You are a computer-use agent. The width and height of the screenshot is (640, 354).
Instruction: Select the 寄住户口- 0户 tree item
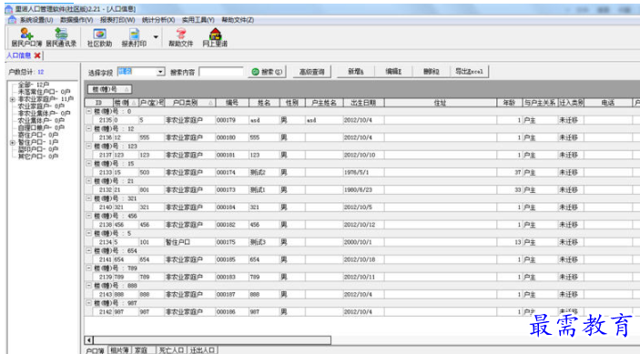click(38, 135)
